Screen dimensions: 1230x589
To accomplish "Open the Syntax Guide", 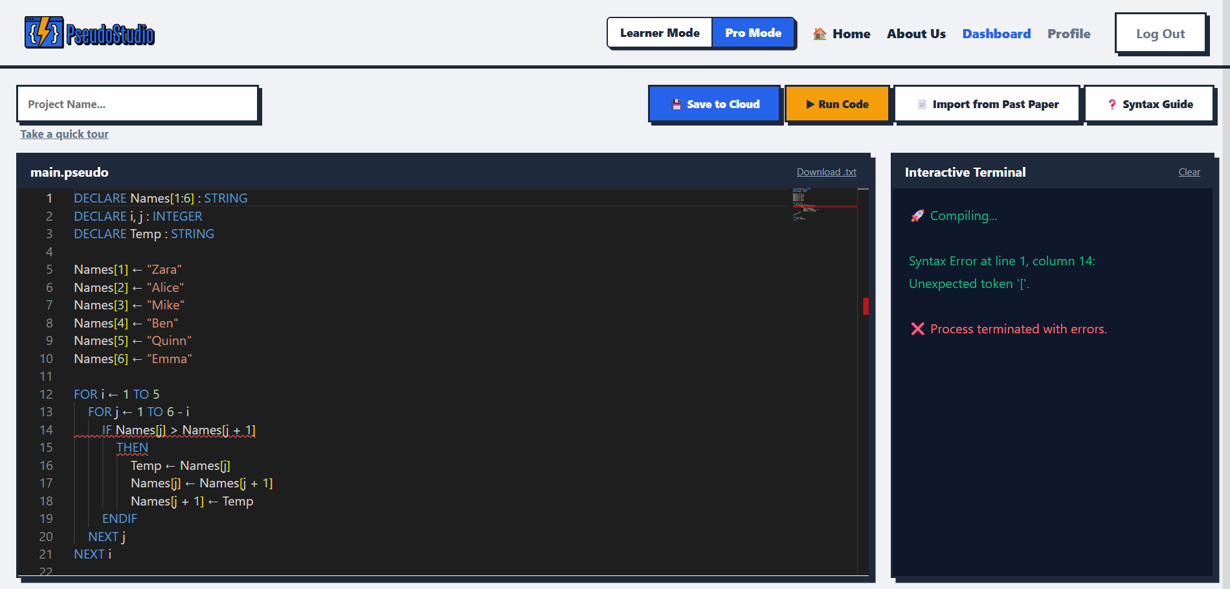I will click(1149, 104).
